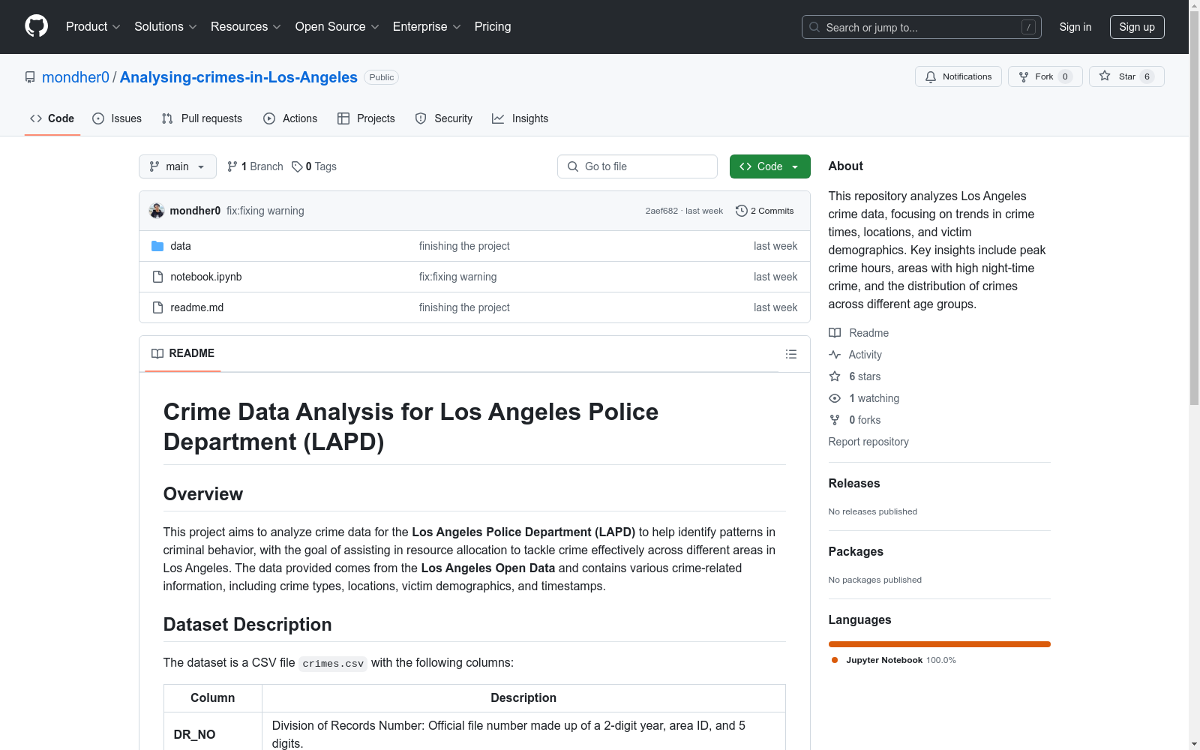Image resolution: width=1200 pixels, height=750 pixels.
Task: Click the GitHub logo icon
Action: coord(36,26)
